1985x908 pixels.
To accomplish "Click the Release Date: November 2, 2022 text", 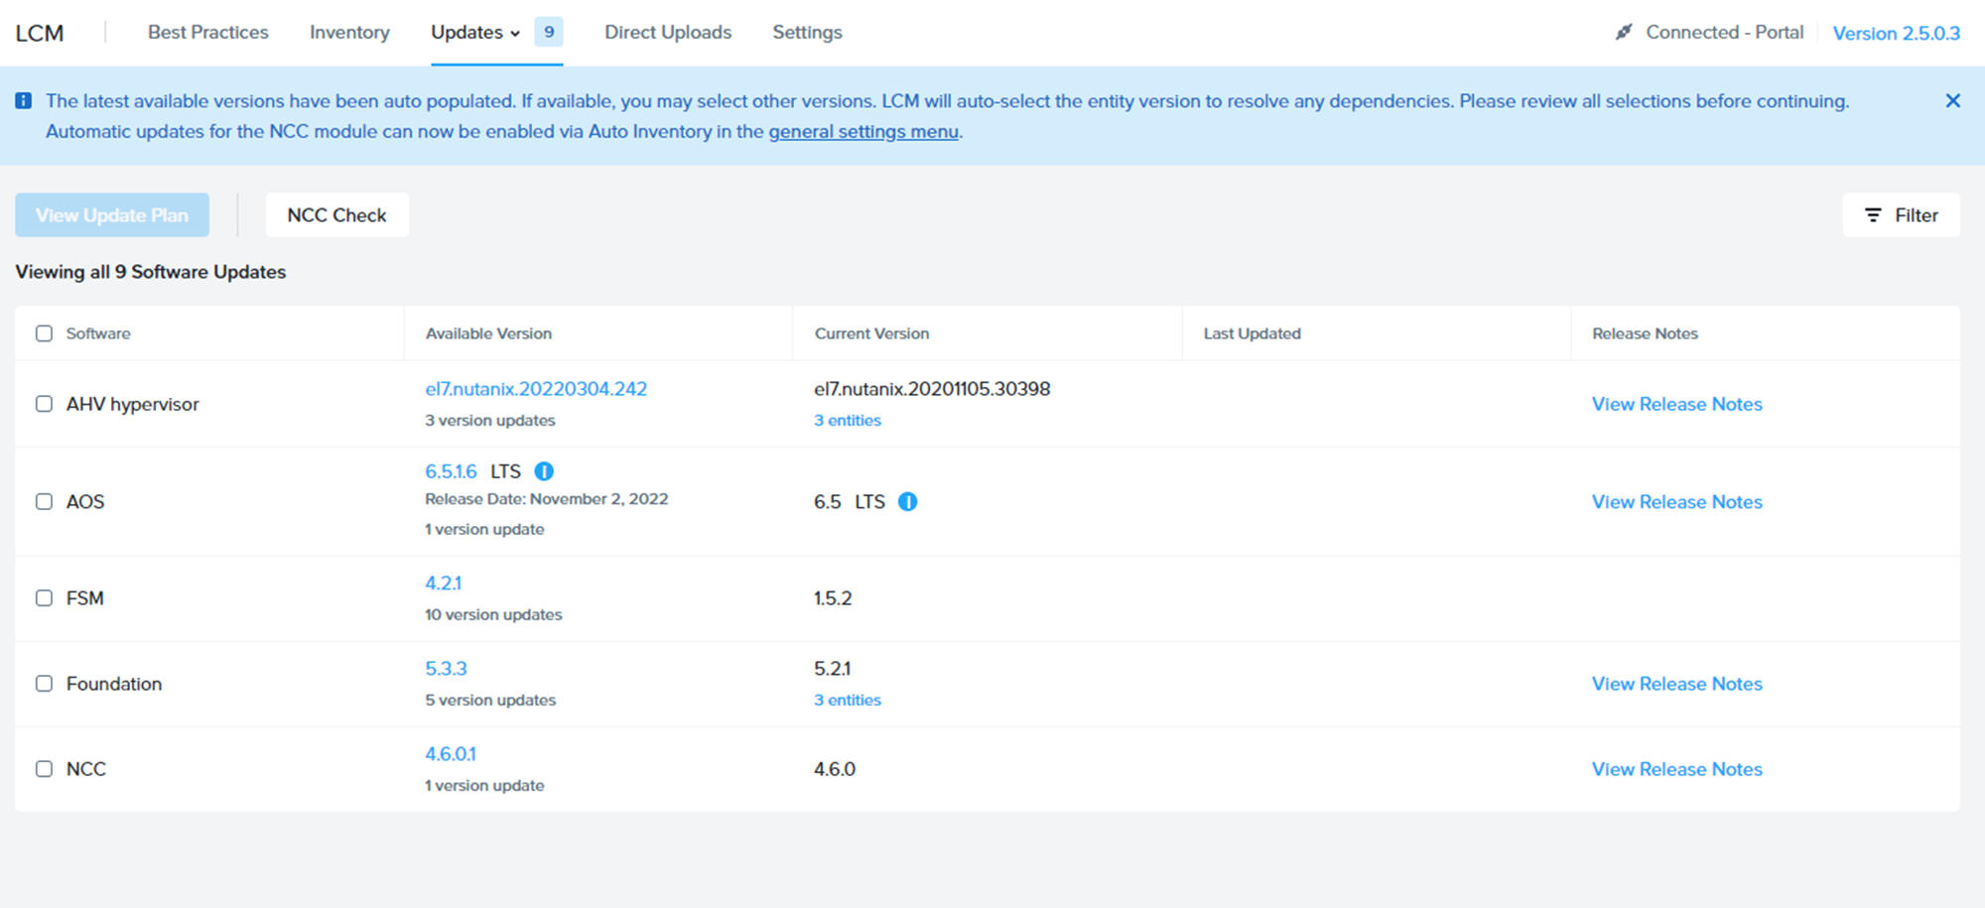I will click(x=547, y=499).
